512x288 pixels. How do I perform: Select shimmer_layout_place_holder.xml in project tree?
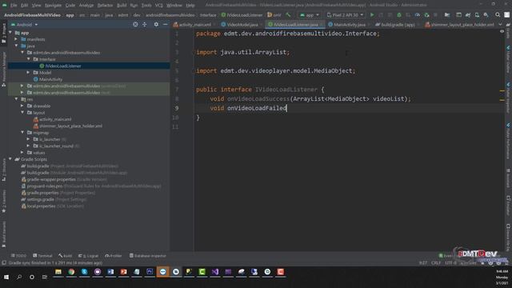(x=70, y=126)
